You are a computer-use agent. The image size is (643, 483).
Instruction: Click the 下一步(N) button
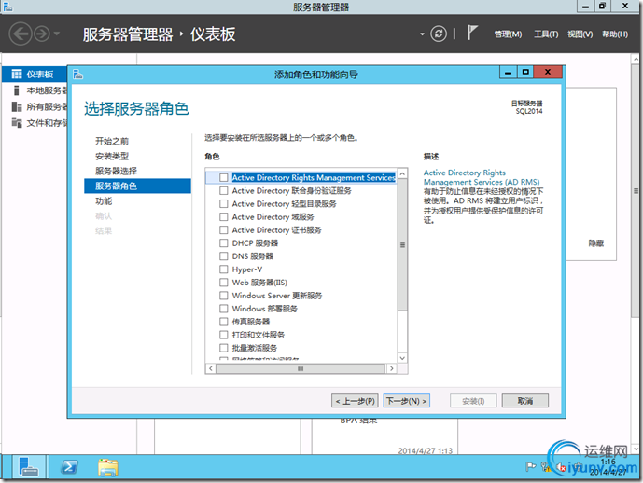[406, 401]
